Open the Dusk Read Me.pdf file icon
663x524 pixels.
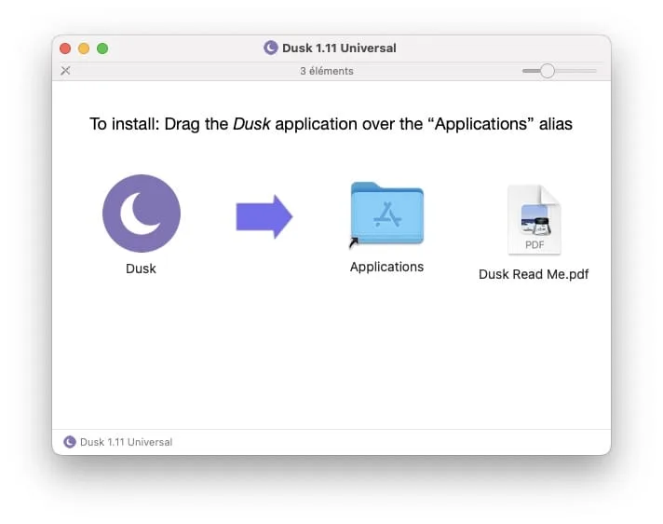click(534, 220)
